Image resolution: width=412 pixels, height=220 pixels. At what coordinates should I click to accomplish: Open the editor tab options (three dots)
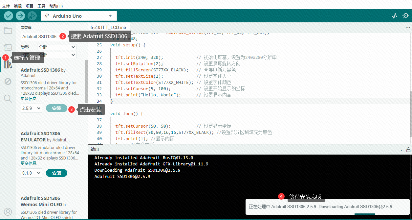pos(407,27)
